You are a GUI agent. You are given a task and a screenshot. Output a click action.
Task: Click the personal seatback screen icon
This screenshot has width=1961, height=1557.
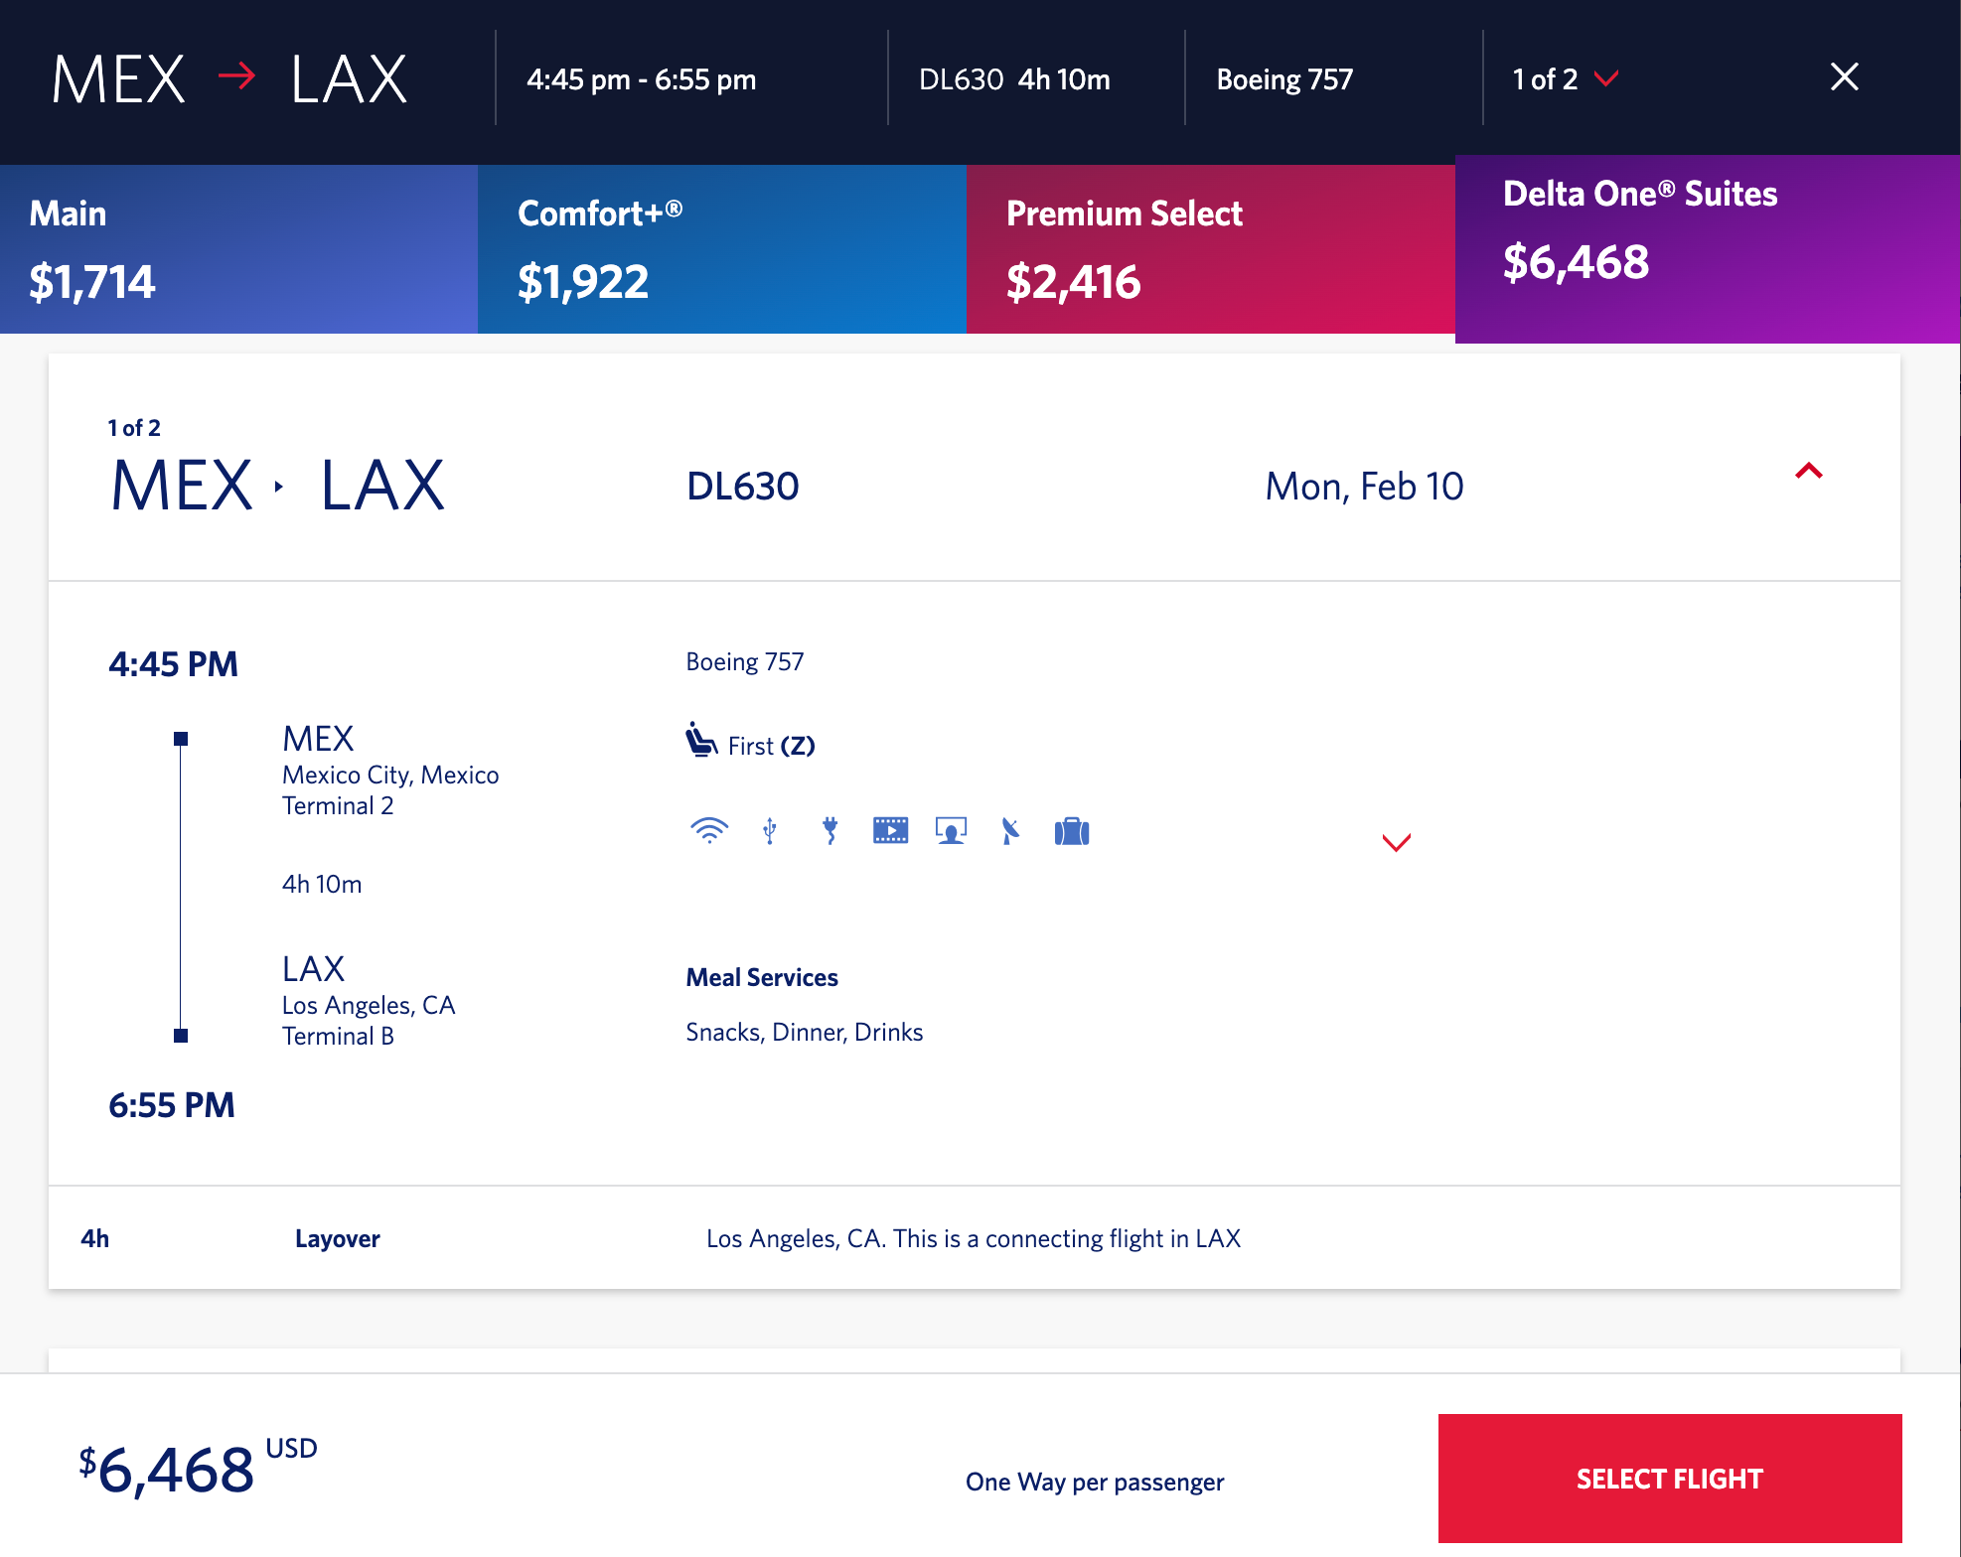point(951,830)
